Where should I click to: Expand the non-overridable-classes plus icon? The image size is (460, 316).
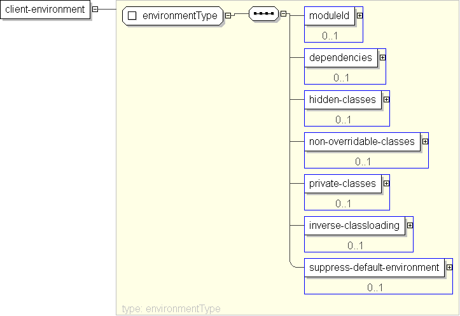(425, 141)
